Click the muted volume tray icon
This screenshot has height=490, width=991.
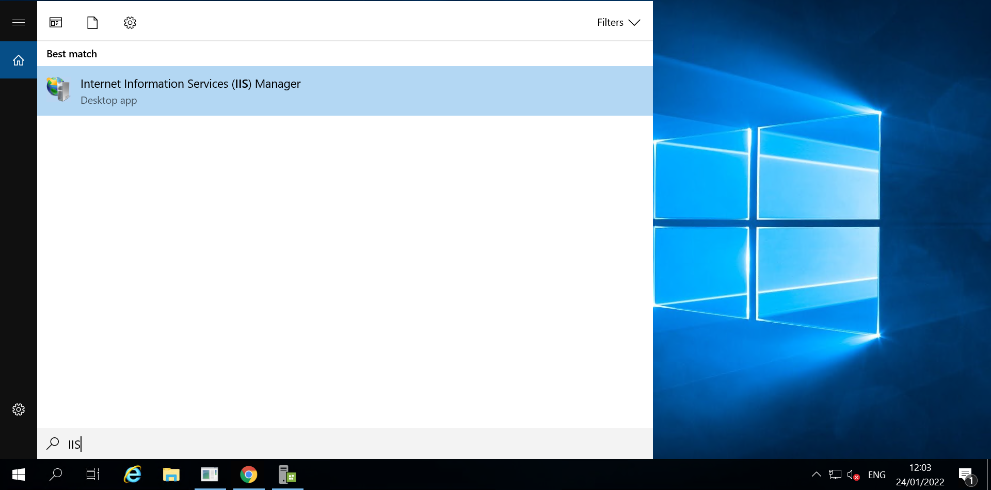853,475
